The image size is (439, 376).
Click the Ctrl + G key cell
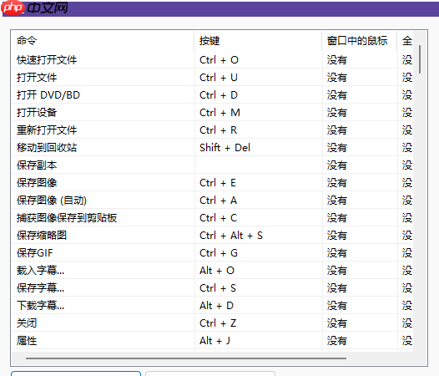259,253
